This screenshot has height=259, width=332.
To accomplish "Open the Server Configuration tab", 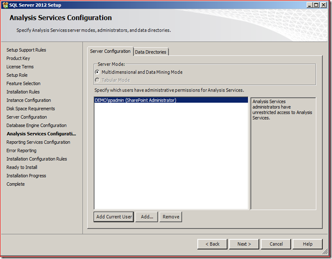I will tap(110, 51).
